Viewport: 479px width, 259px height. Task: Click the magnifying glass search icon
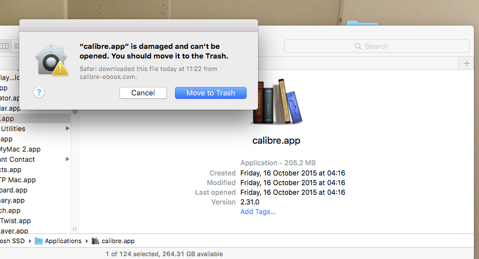(358, 46)
